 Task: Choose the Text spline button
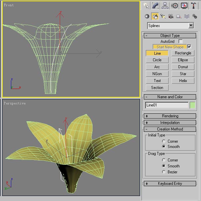pyautogui.click(x=157, y=81)
